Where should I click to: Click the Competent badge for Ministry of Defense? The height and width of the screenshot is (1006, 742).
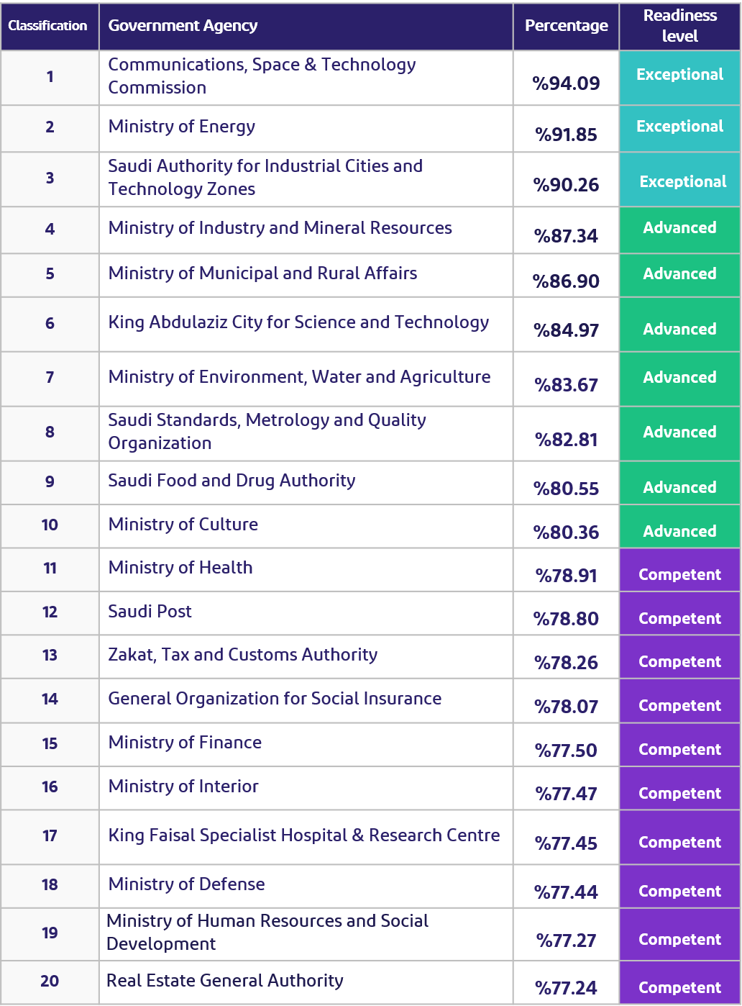(x=679, y=891)
